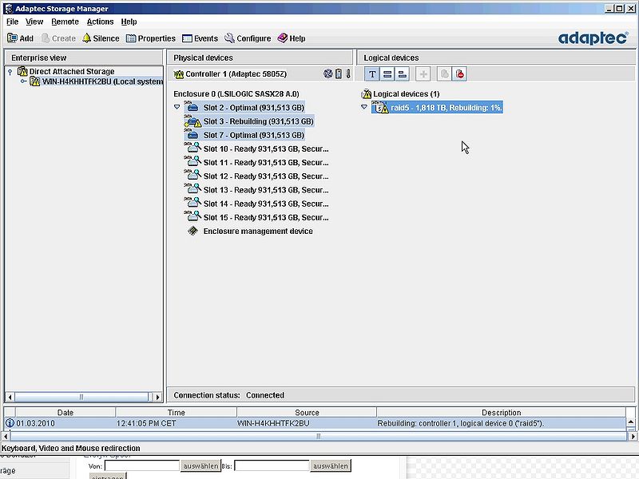Screen dimensions: 639x479
Task: Sort events by the Source column header
Action: (307, 413)
